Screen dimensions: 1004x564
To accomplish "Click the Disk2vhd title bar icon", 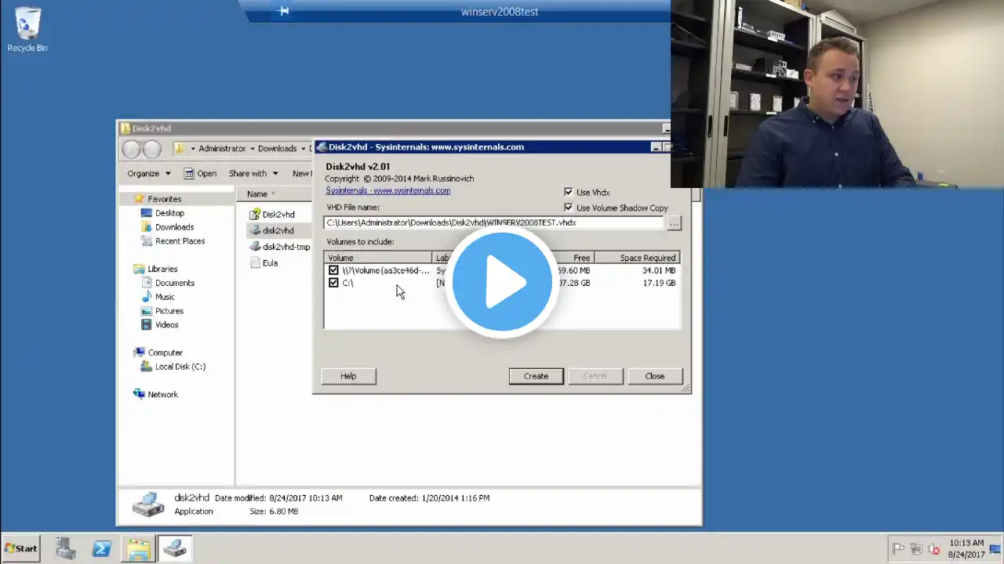I will [322, 146].
